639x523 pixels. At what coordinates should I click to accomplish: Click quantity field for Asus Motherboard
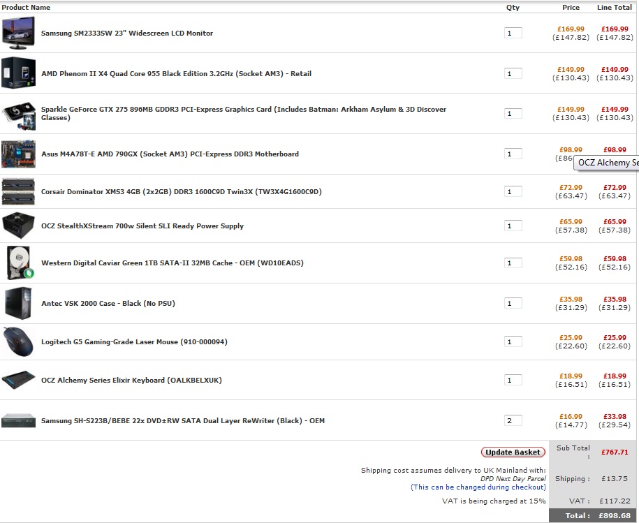[x=513, y=154]
